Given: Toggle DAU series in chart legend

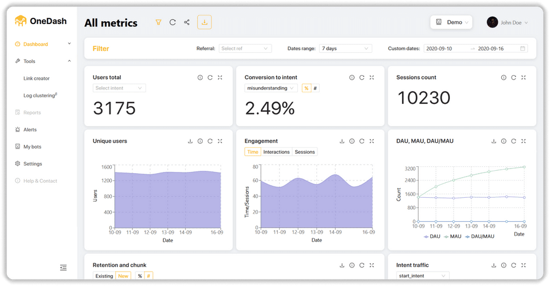Looking at the screenshot, I should pos(432,237).
